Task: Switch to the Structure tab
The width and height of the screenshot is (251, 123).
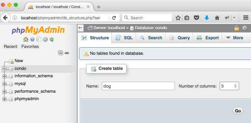Action: (95, 38)
